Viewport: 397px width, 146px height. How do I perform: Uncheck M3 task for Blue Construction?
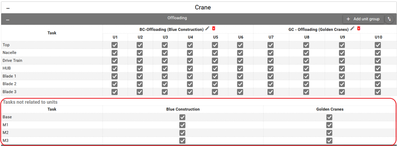tap(182, 141)
